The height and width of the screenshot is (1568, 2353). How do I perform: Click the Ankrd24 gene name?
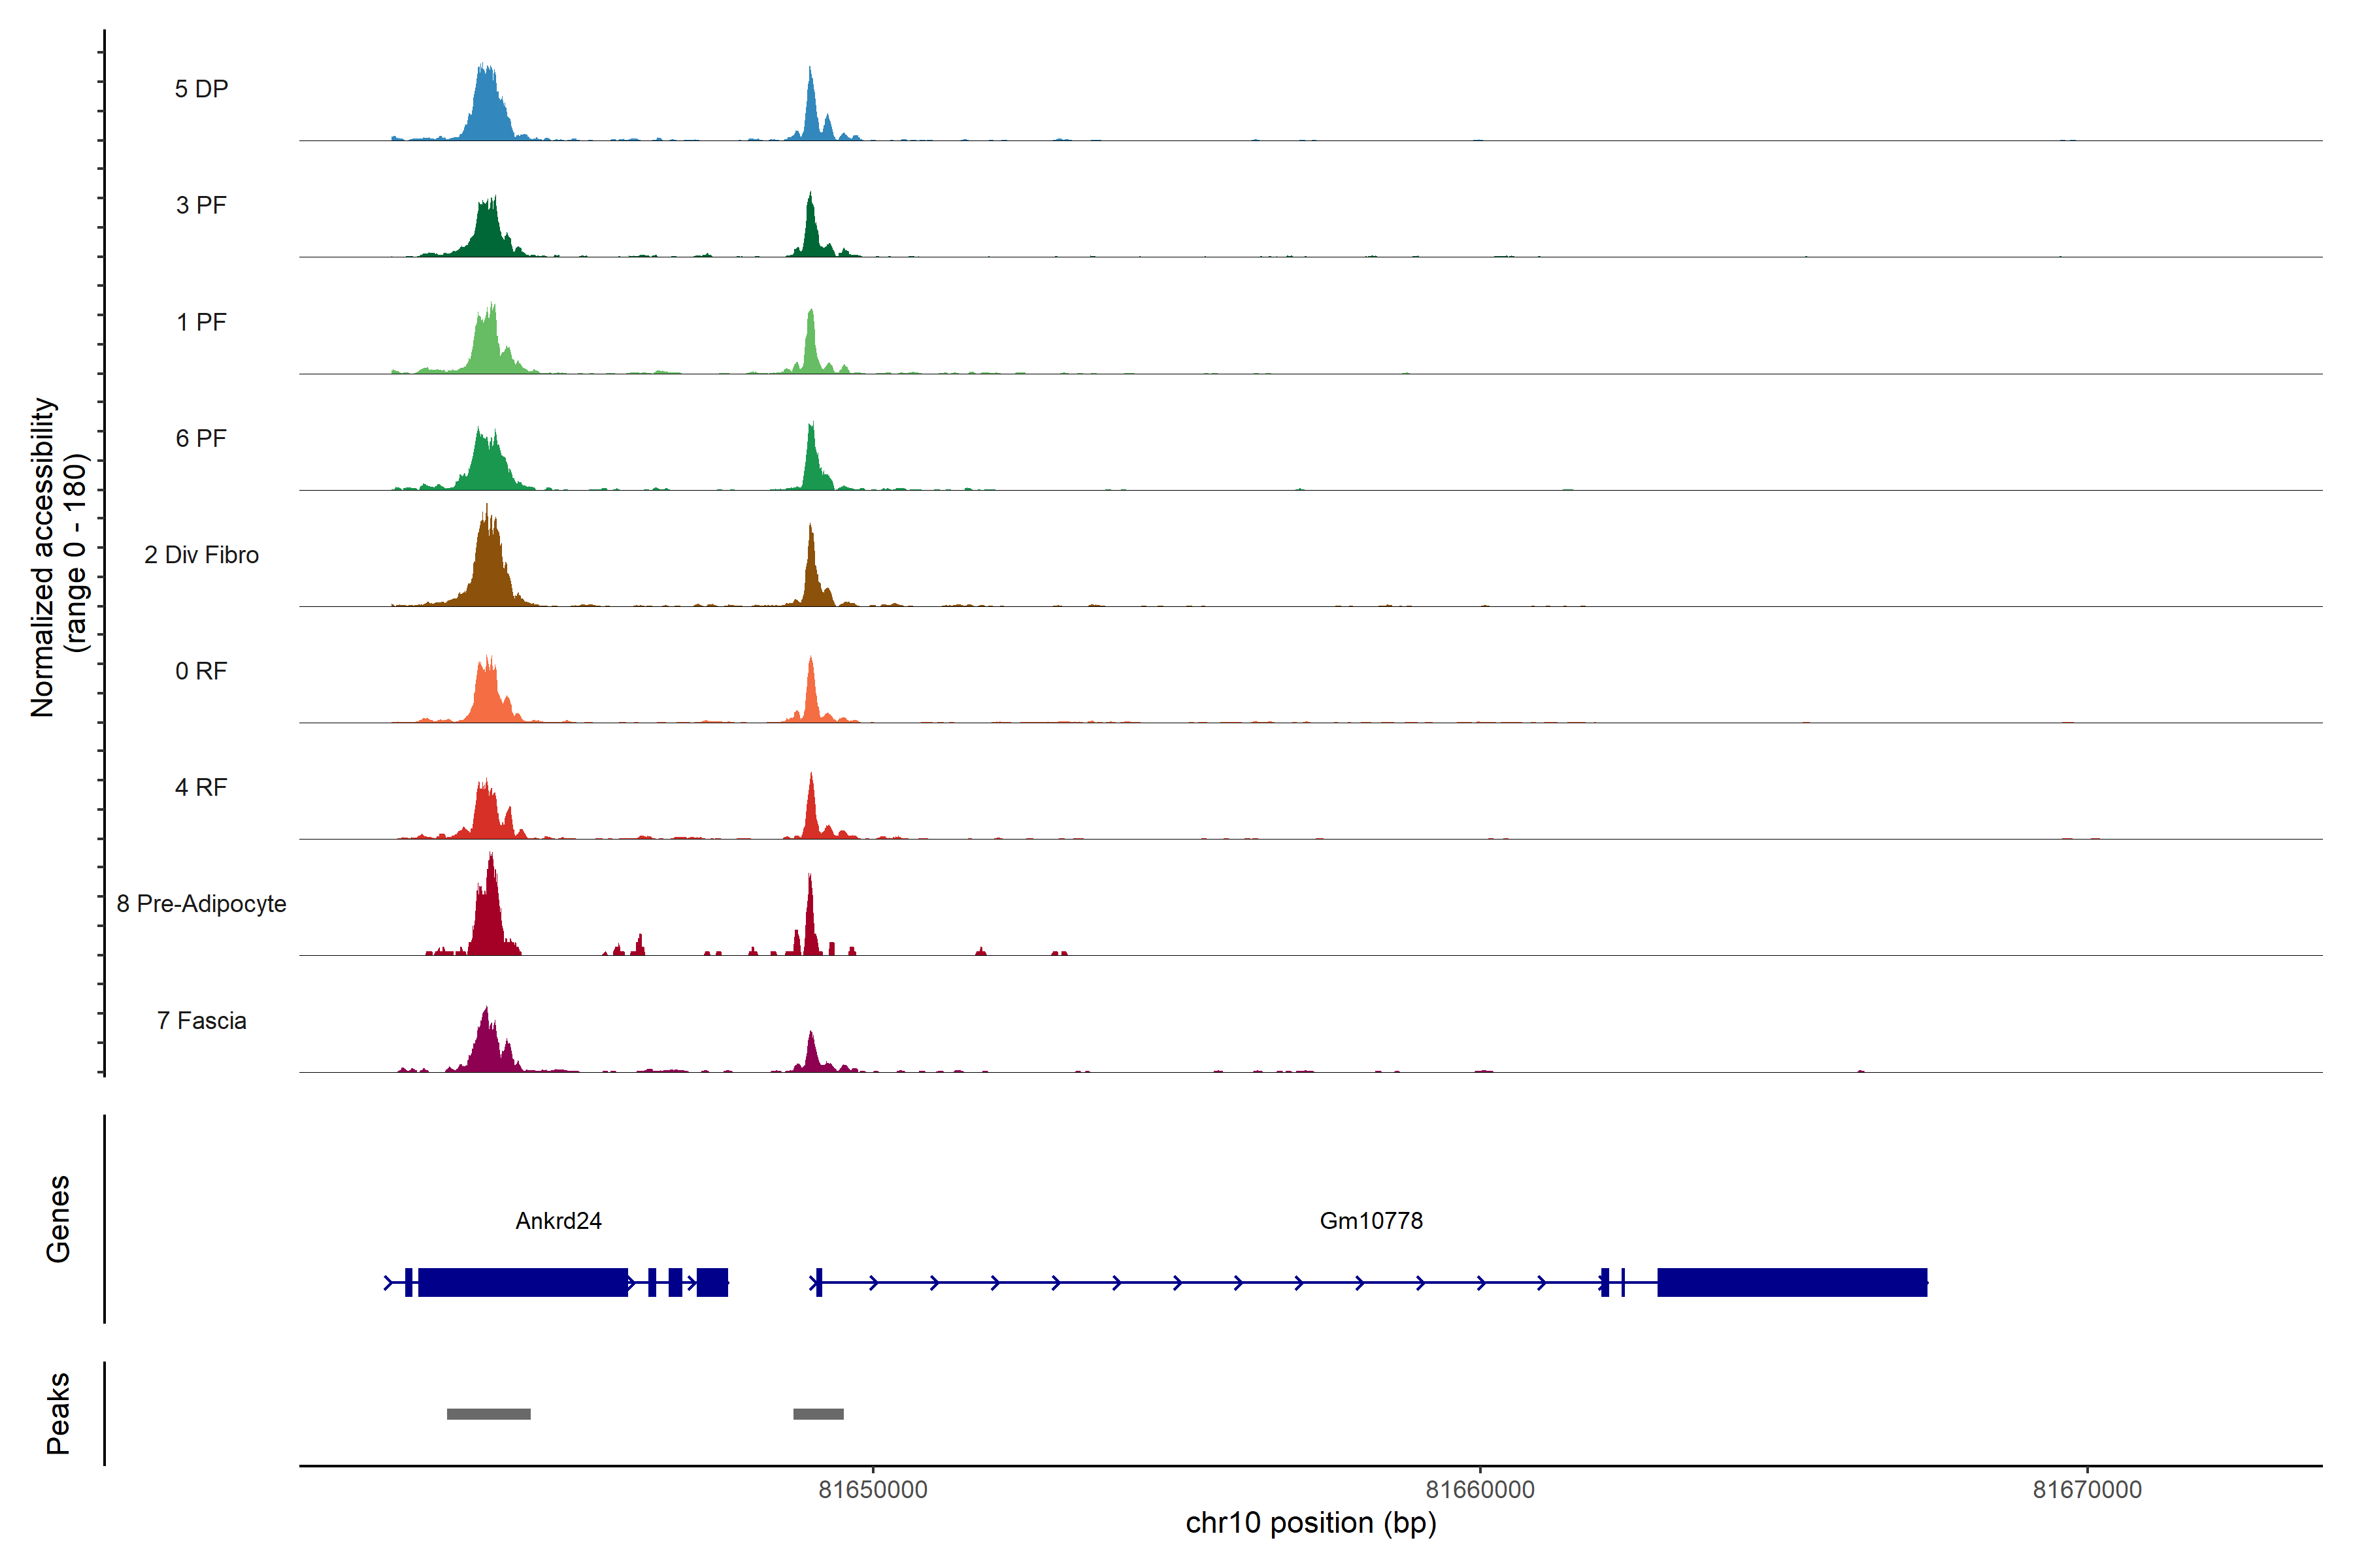[x=558, y=1220]
